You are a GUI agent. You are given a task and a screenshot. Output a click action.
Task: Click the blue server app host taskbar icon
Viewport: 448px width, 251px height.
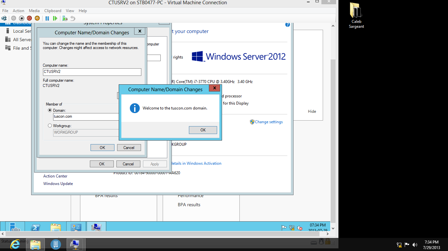[55, 244]
